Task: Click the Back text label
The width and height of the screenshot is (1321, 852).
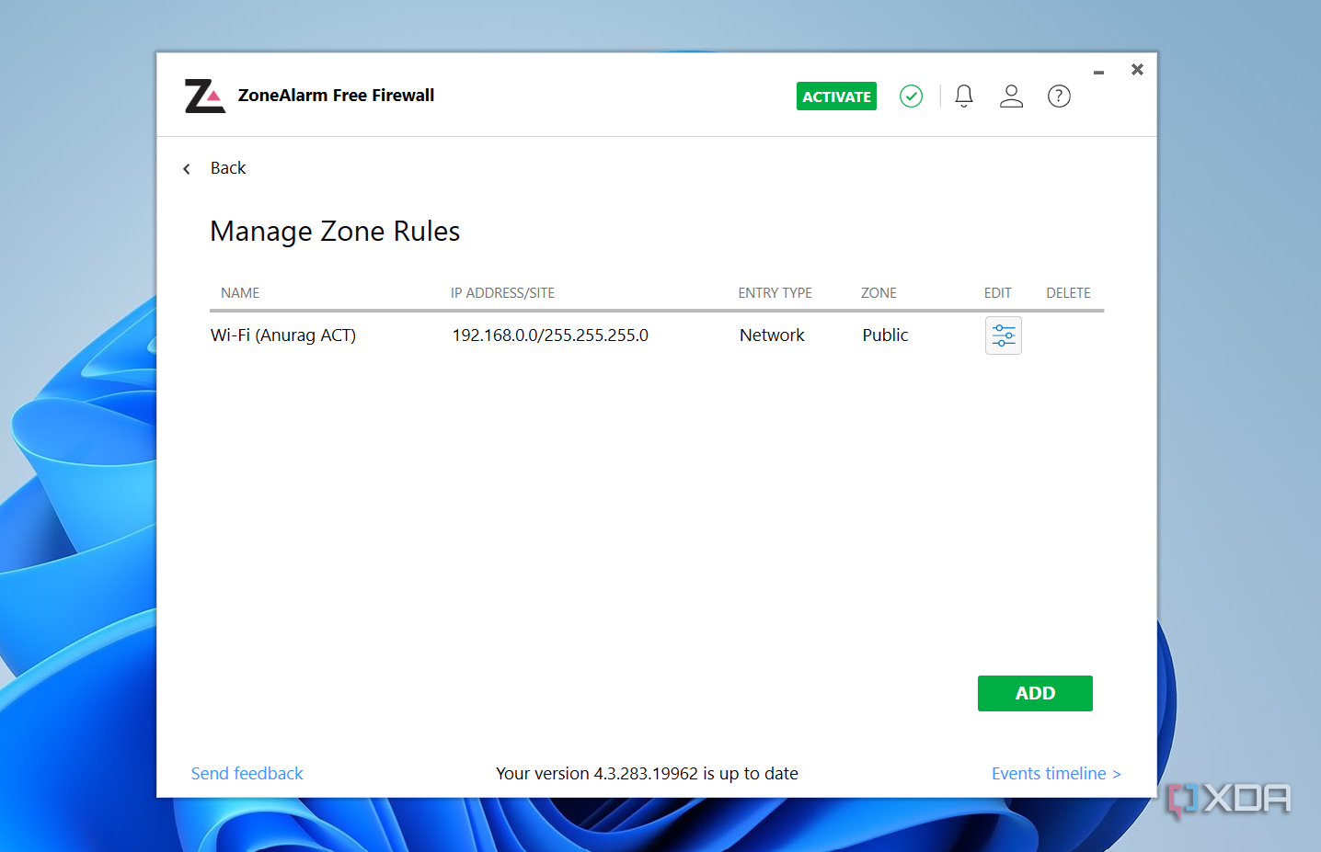Action: tap(228, 168)
